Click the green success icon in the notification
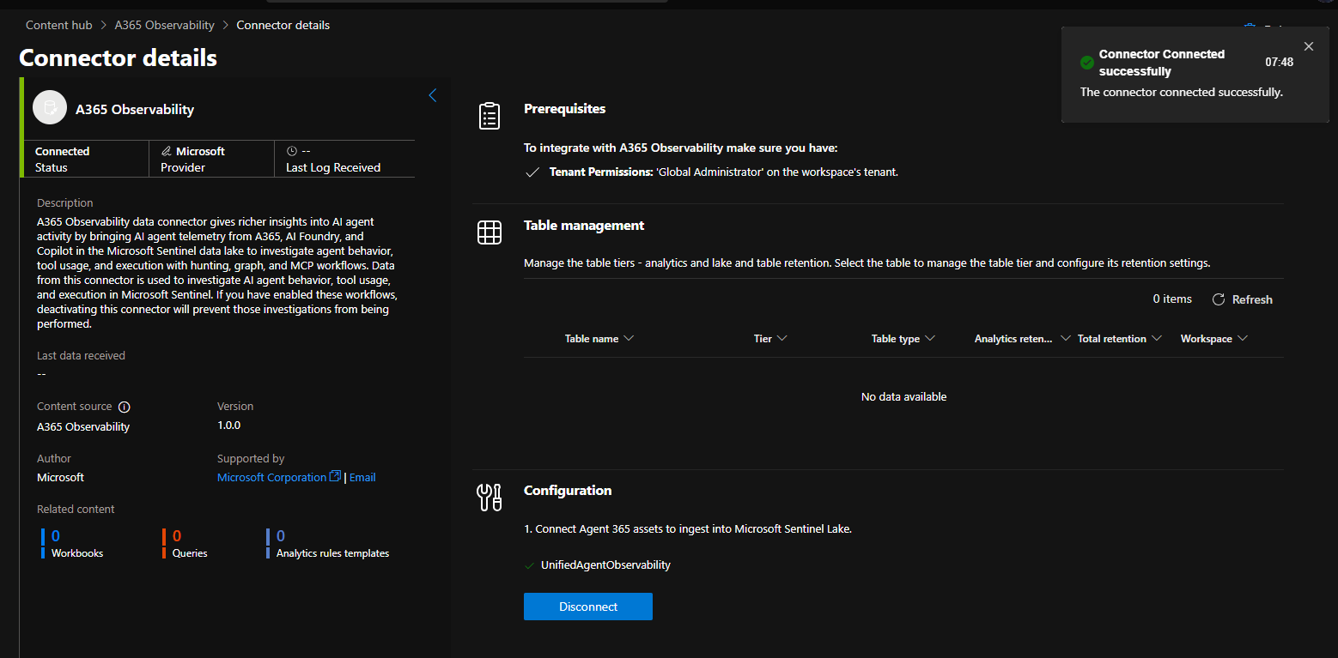This screenshot has height=658, width=1338. point(1087,63)
